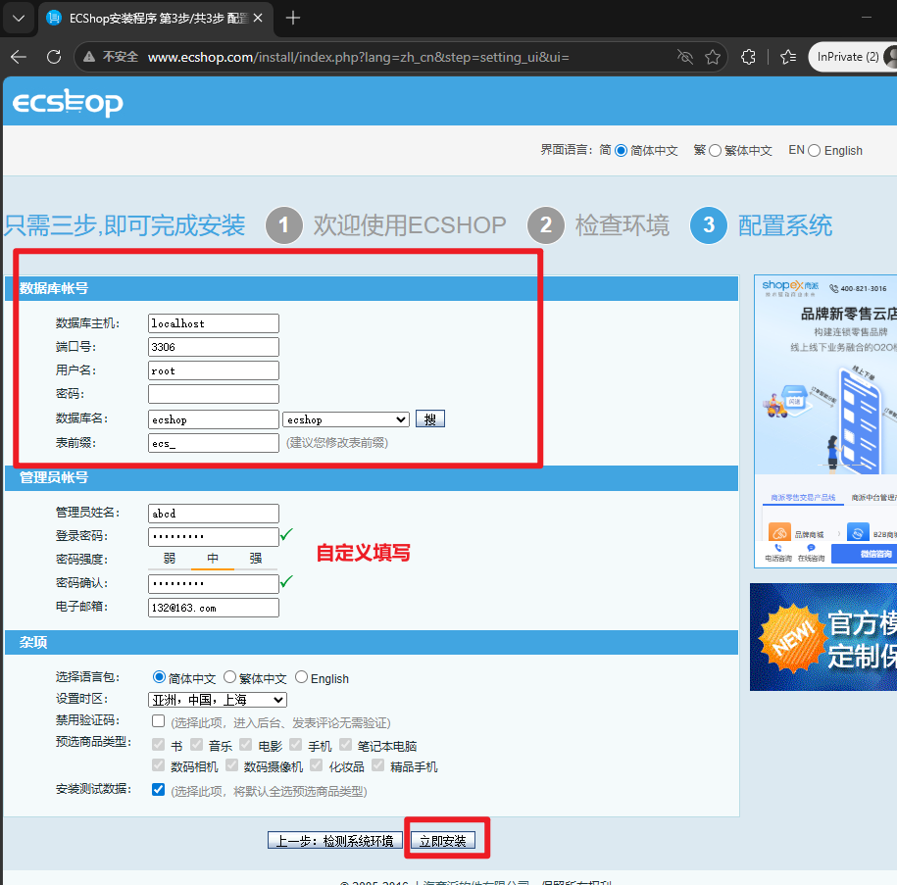This screenshot has width=897, height=885.
Task: Close the ECShop install tab
Action: click(258, 19)
